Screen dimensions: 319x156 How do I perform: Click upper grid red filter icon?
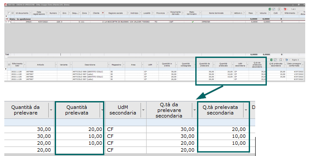click(x=285, y=9)
